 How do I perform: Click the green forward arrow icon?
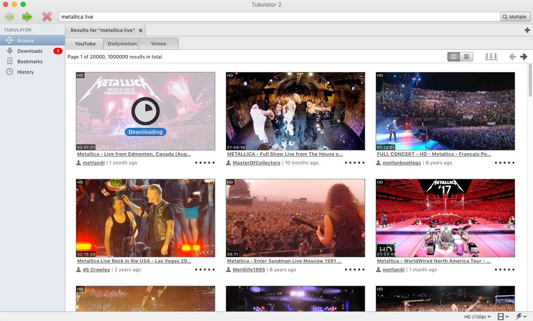27,17
